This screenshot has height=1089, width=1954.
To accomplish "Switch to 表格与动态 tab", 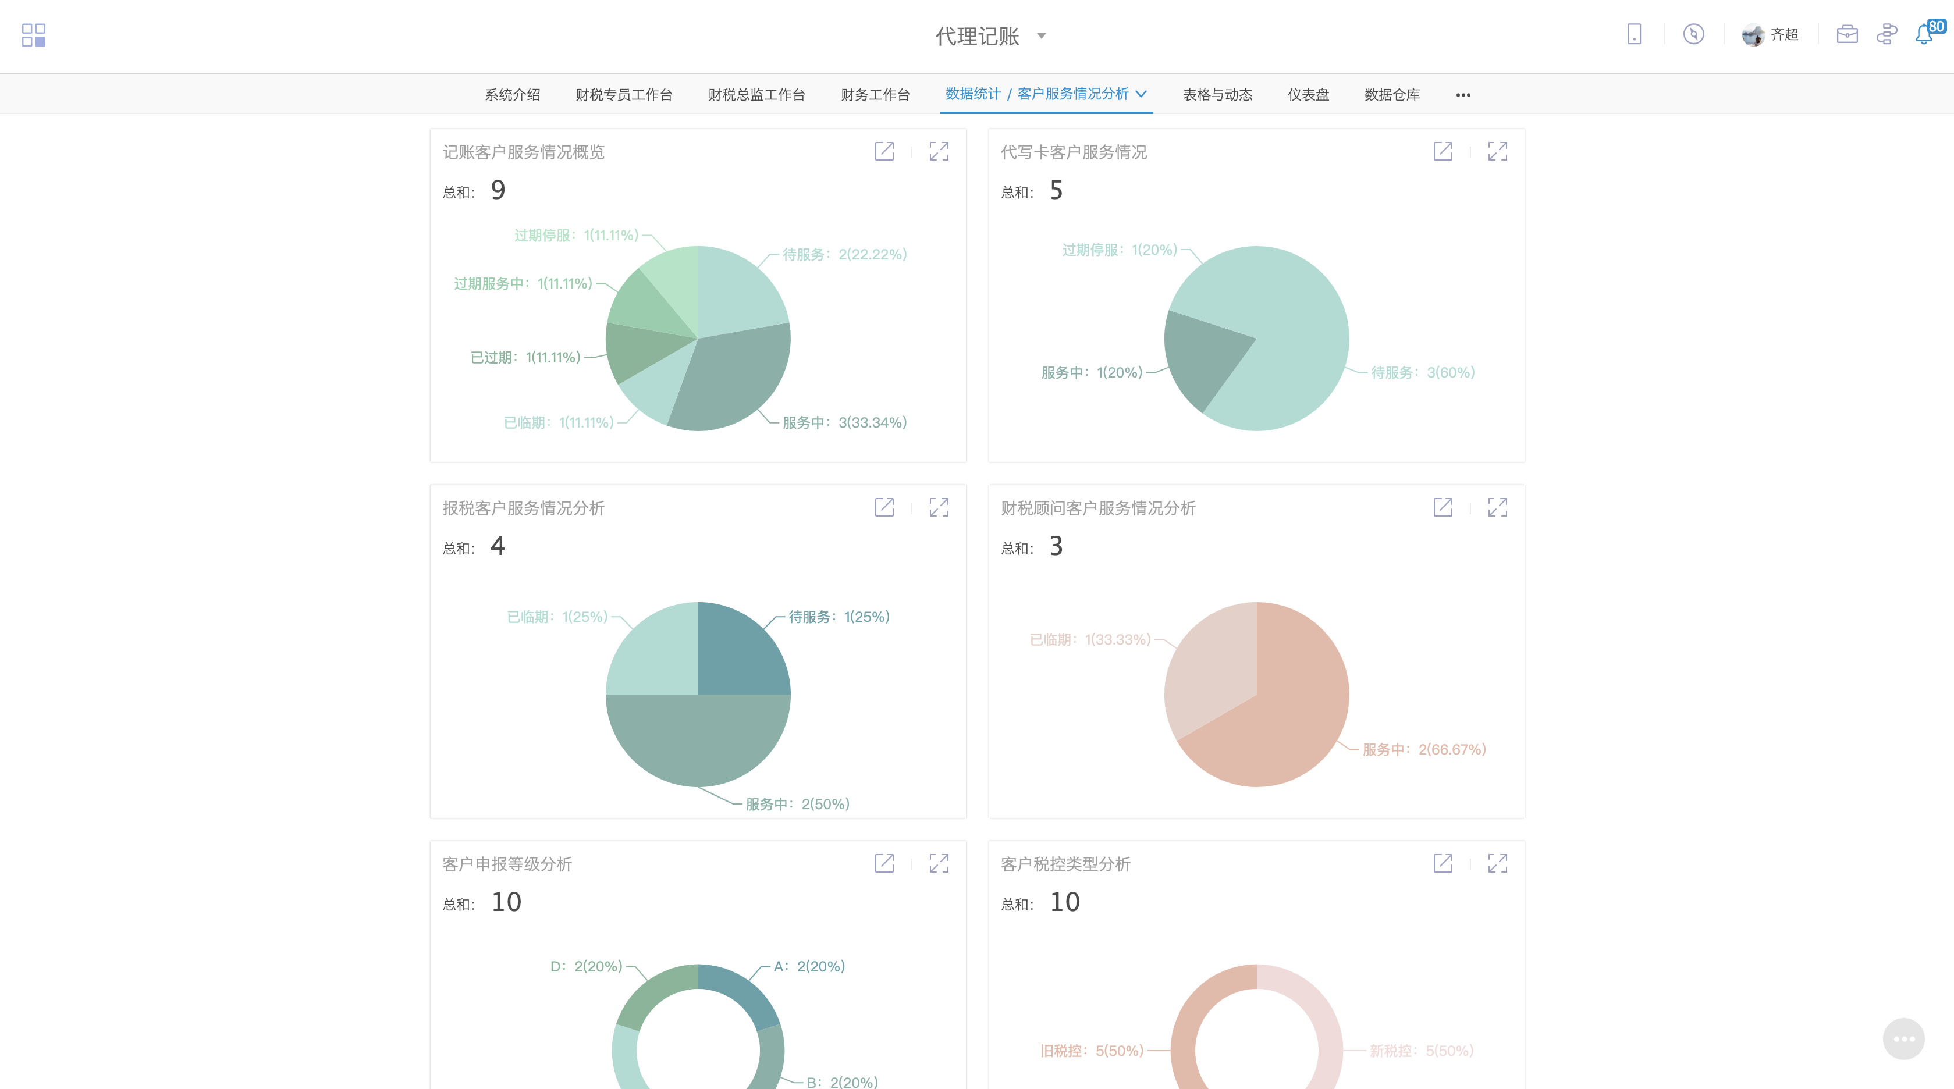I will point(1218,95).
